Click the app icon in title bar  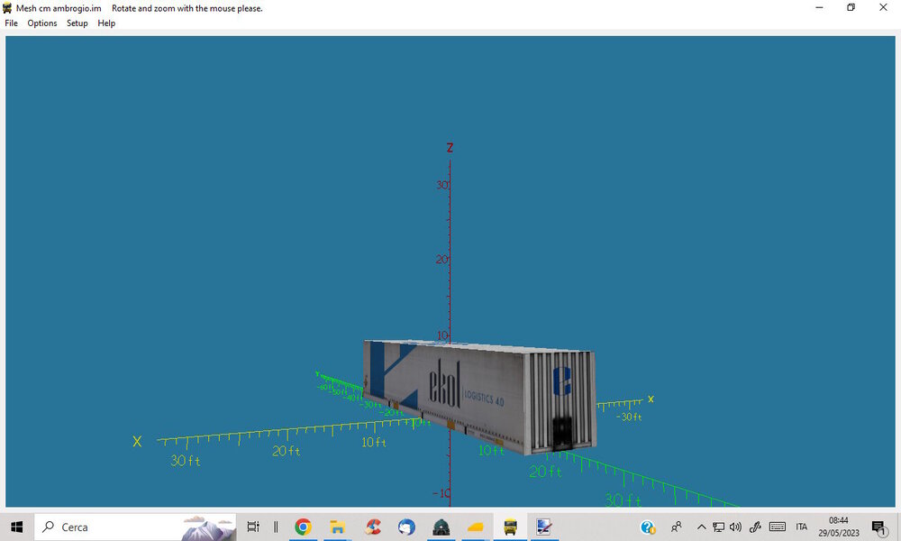pos(7,8)
